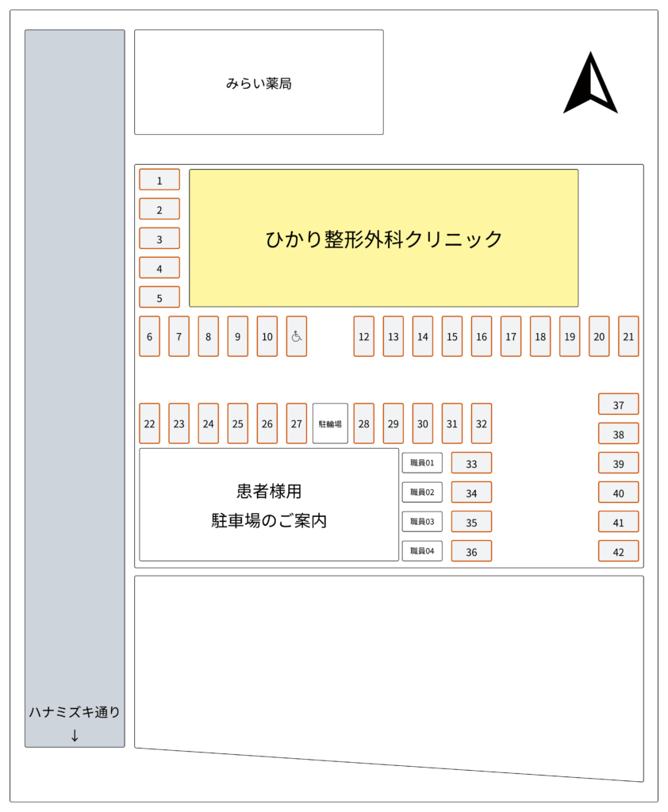Click the ハナミズキ通り street label
Viewport: 668px width, 812px height.
click(75, 712)
